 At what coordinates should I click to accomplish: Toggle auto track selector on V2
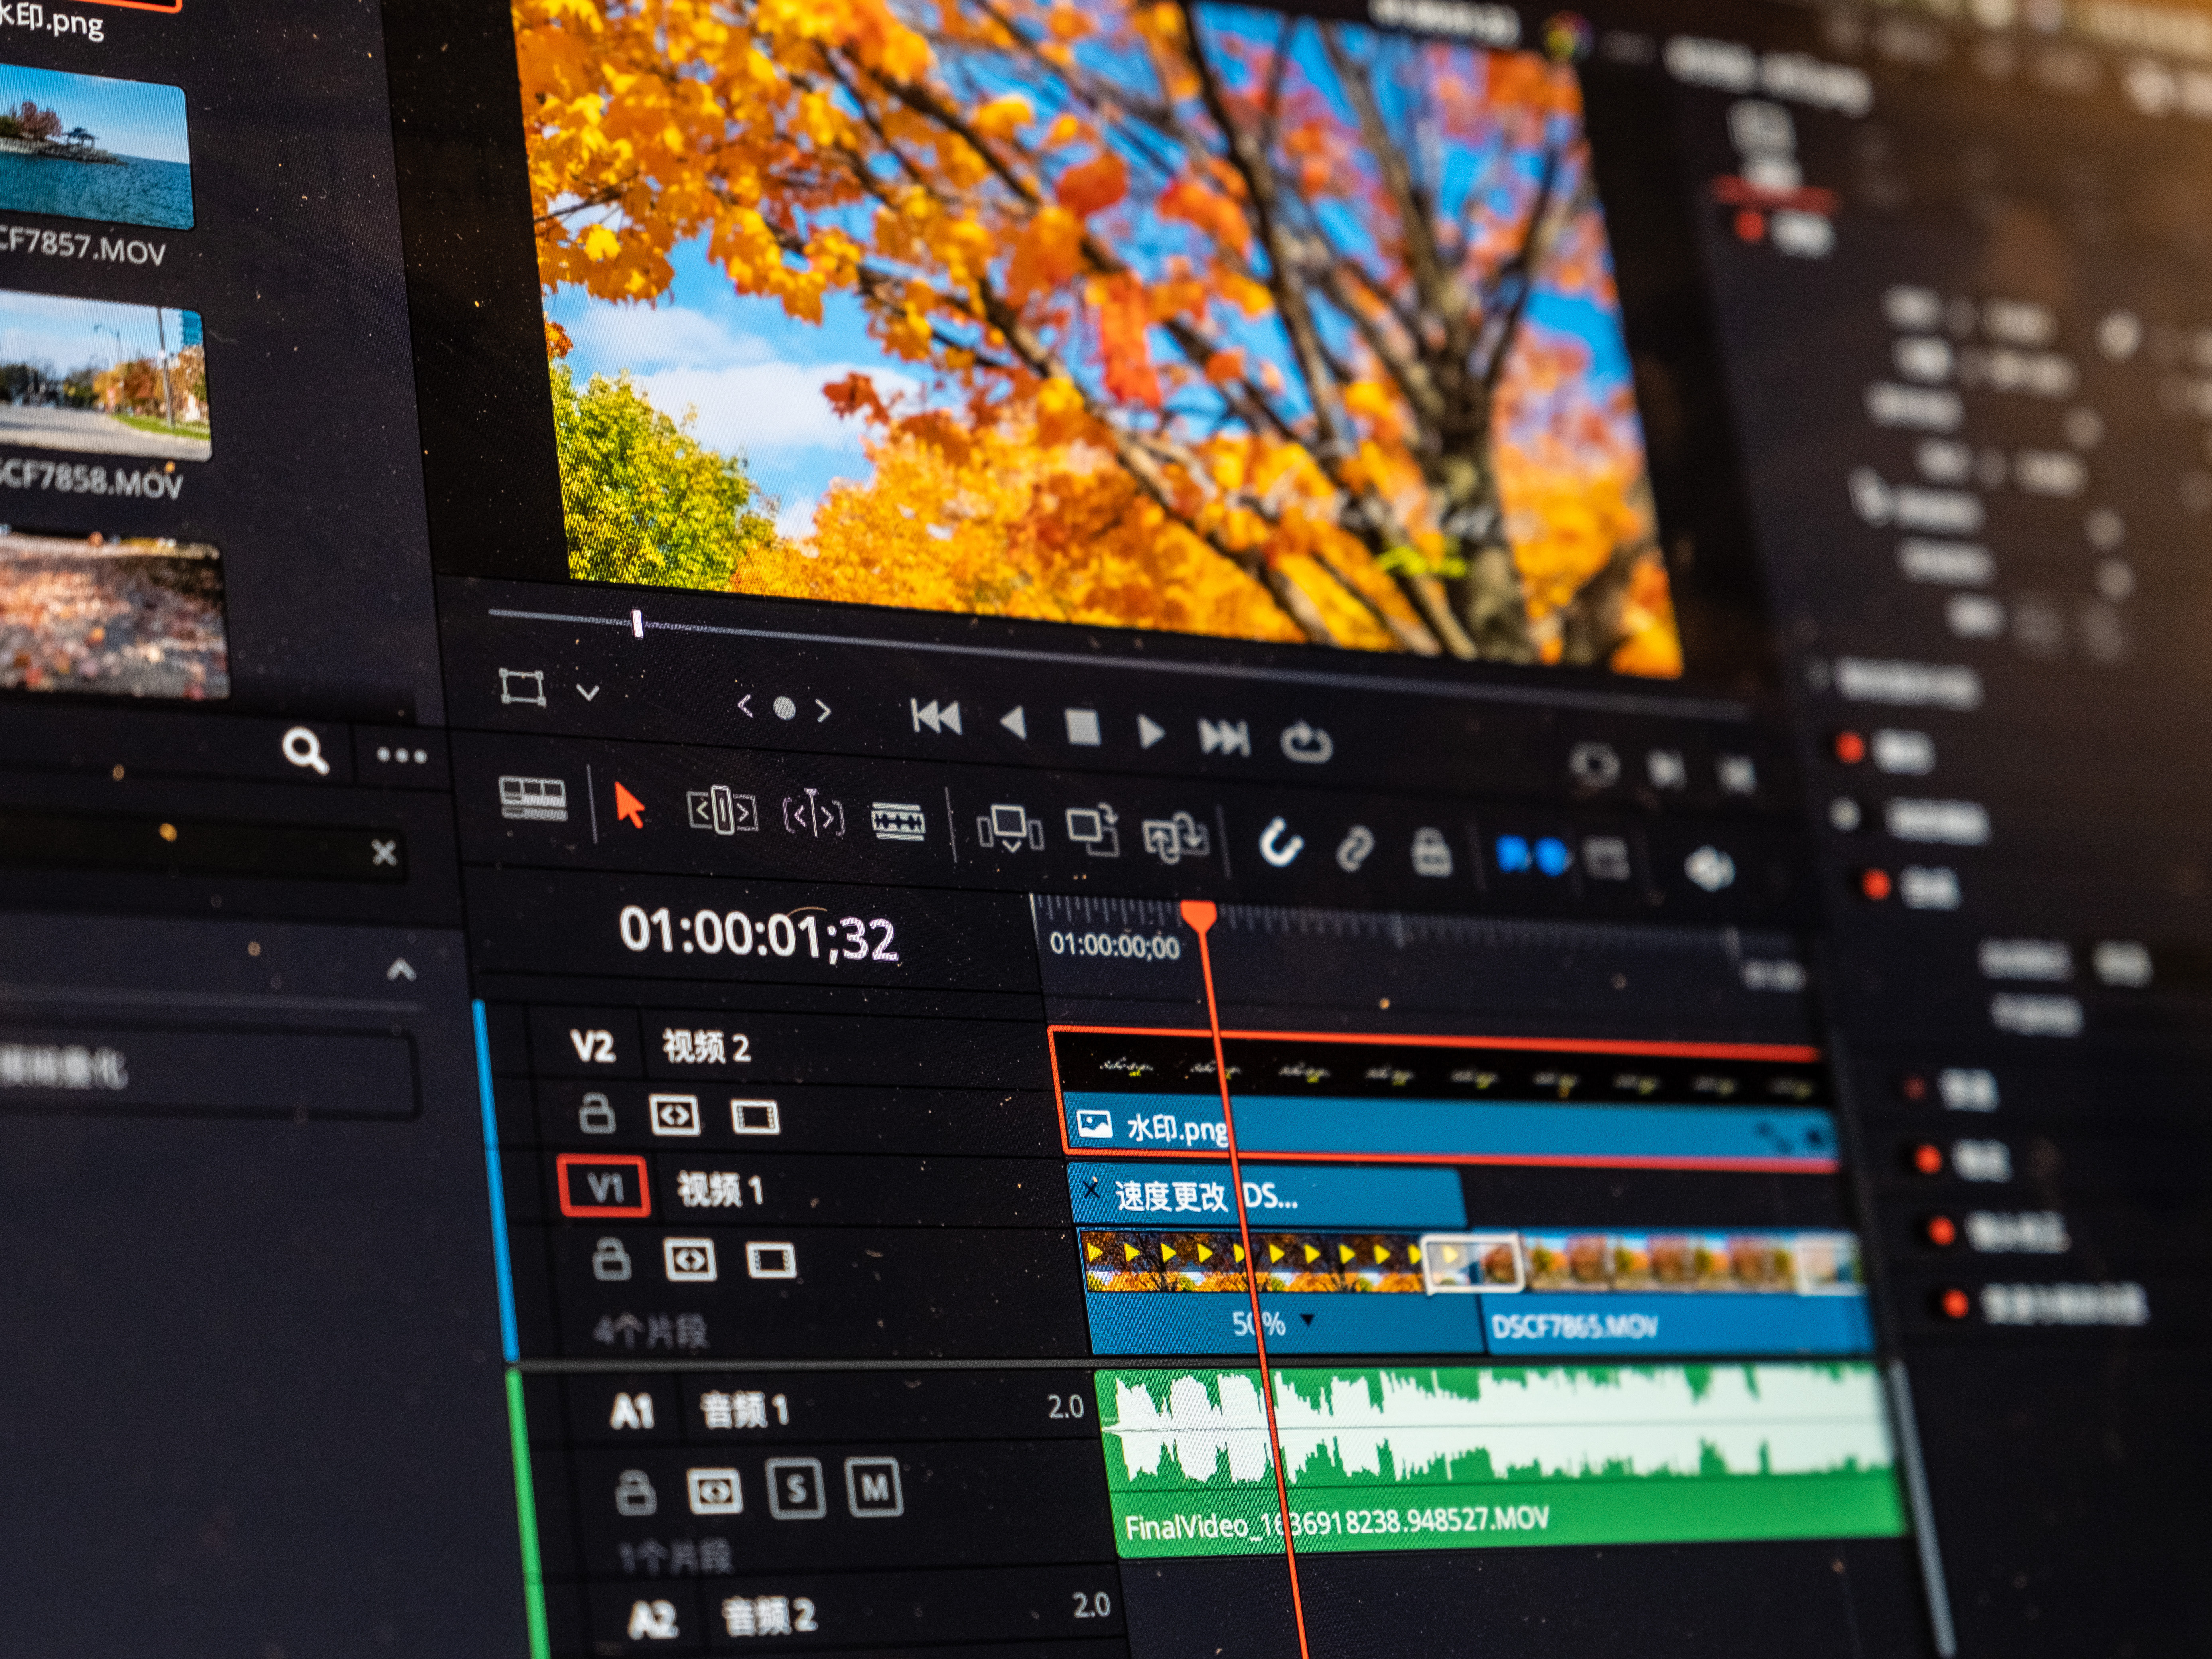(x=675, y=1115)
